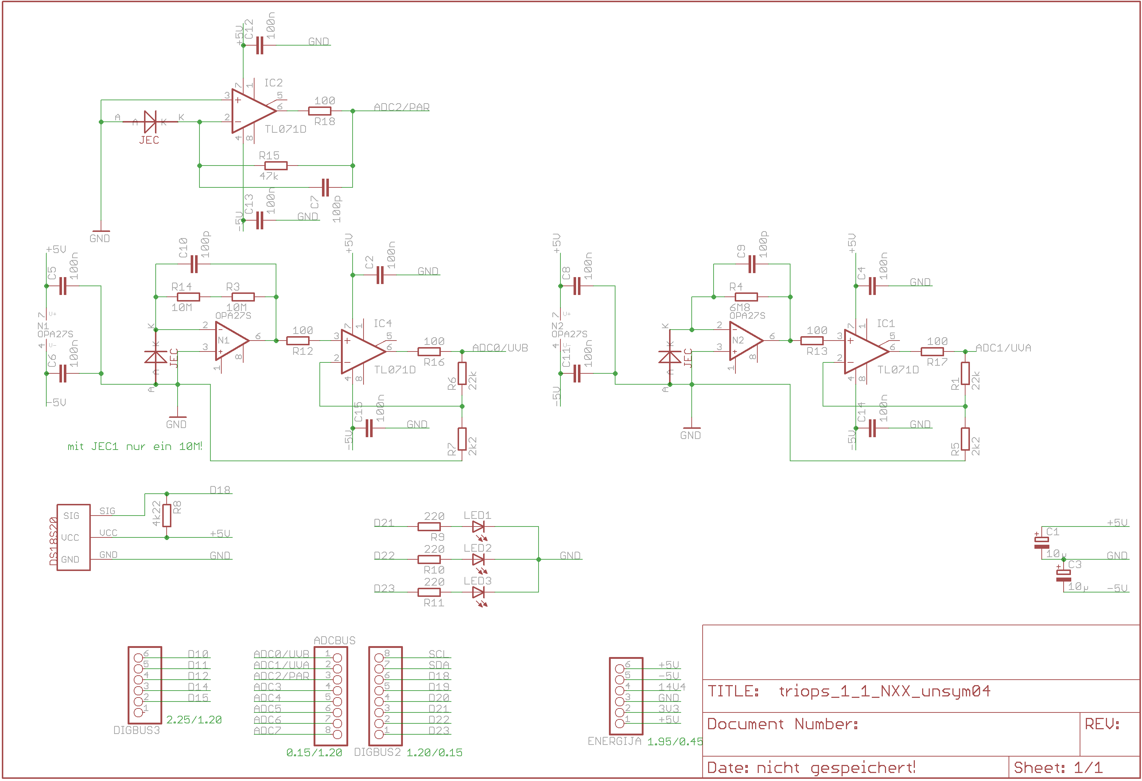Click the ENERGIJA six-pin power connector

[x=626, y=696]
